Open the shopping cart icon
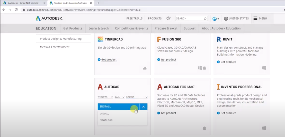 (x=168, y=18)
